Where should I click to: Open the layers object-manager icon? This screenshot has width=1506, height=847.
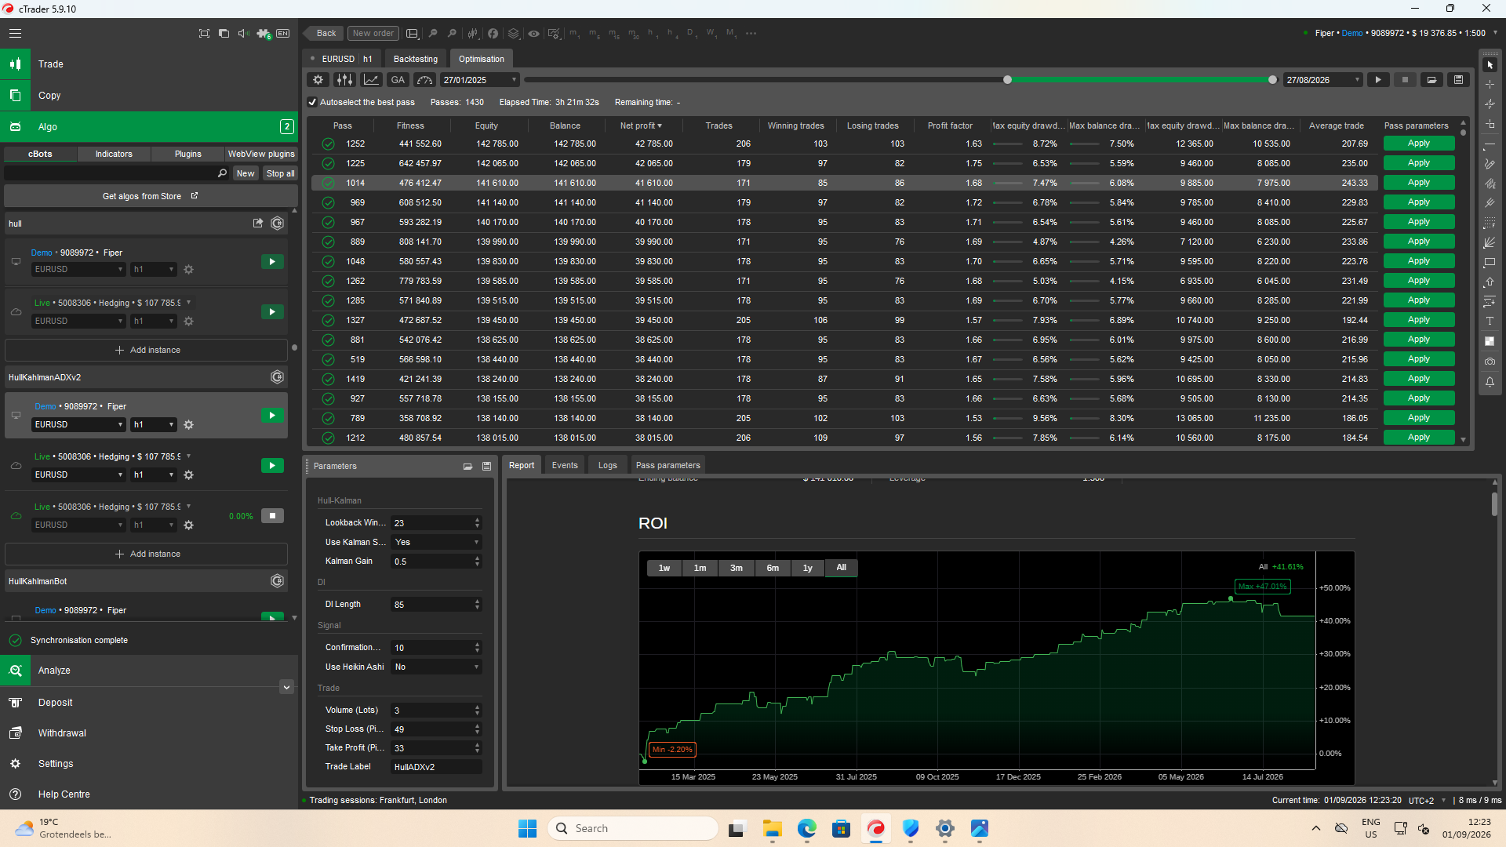coord(514,33)
